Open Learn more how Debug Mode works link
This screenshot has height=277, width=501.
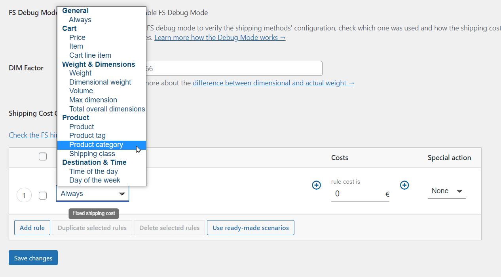[220, 38]
